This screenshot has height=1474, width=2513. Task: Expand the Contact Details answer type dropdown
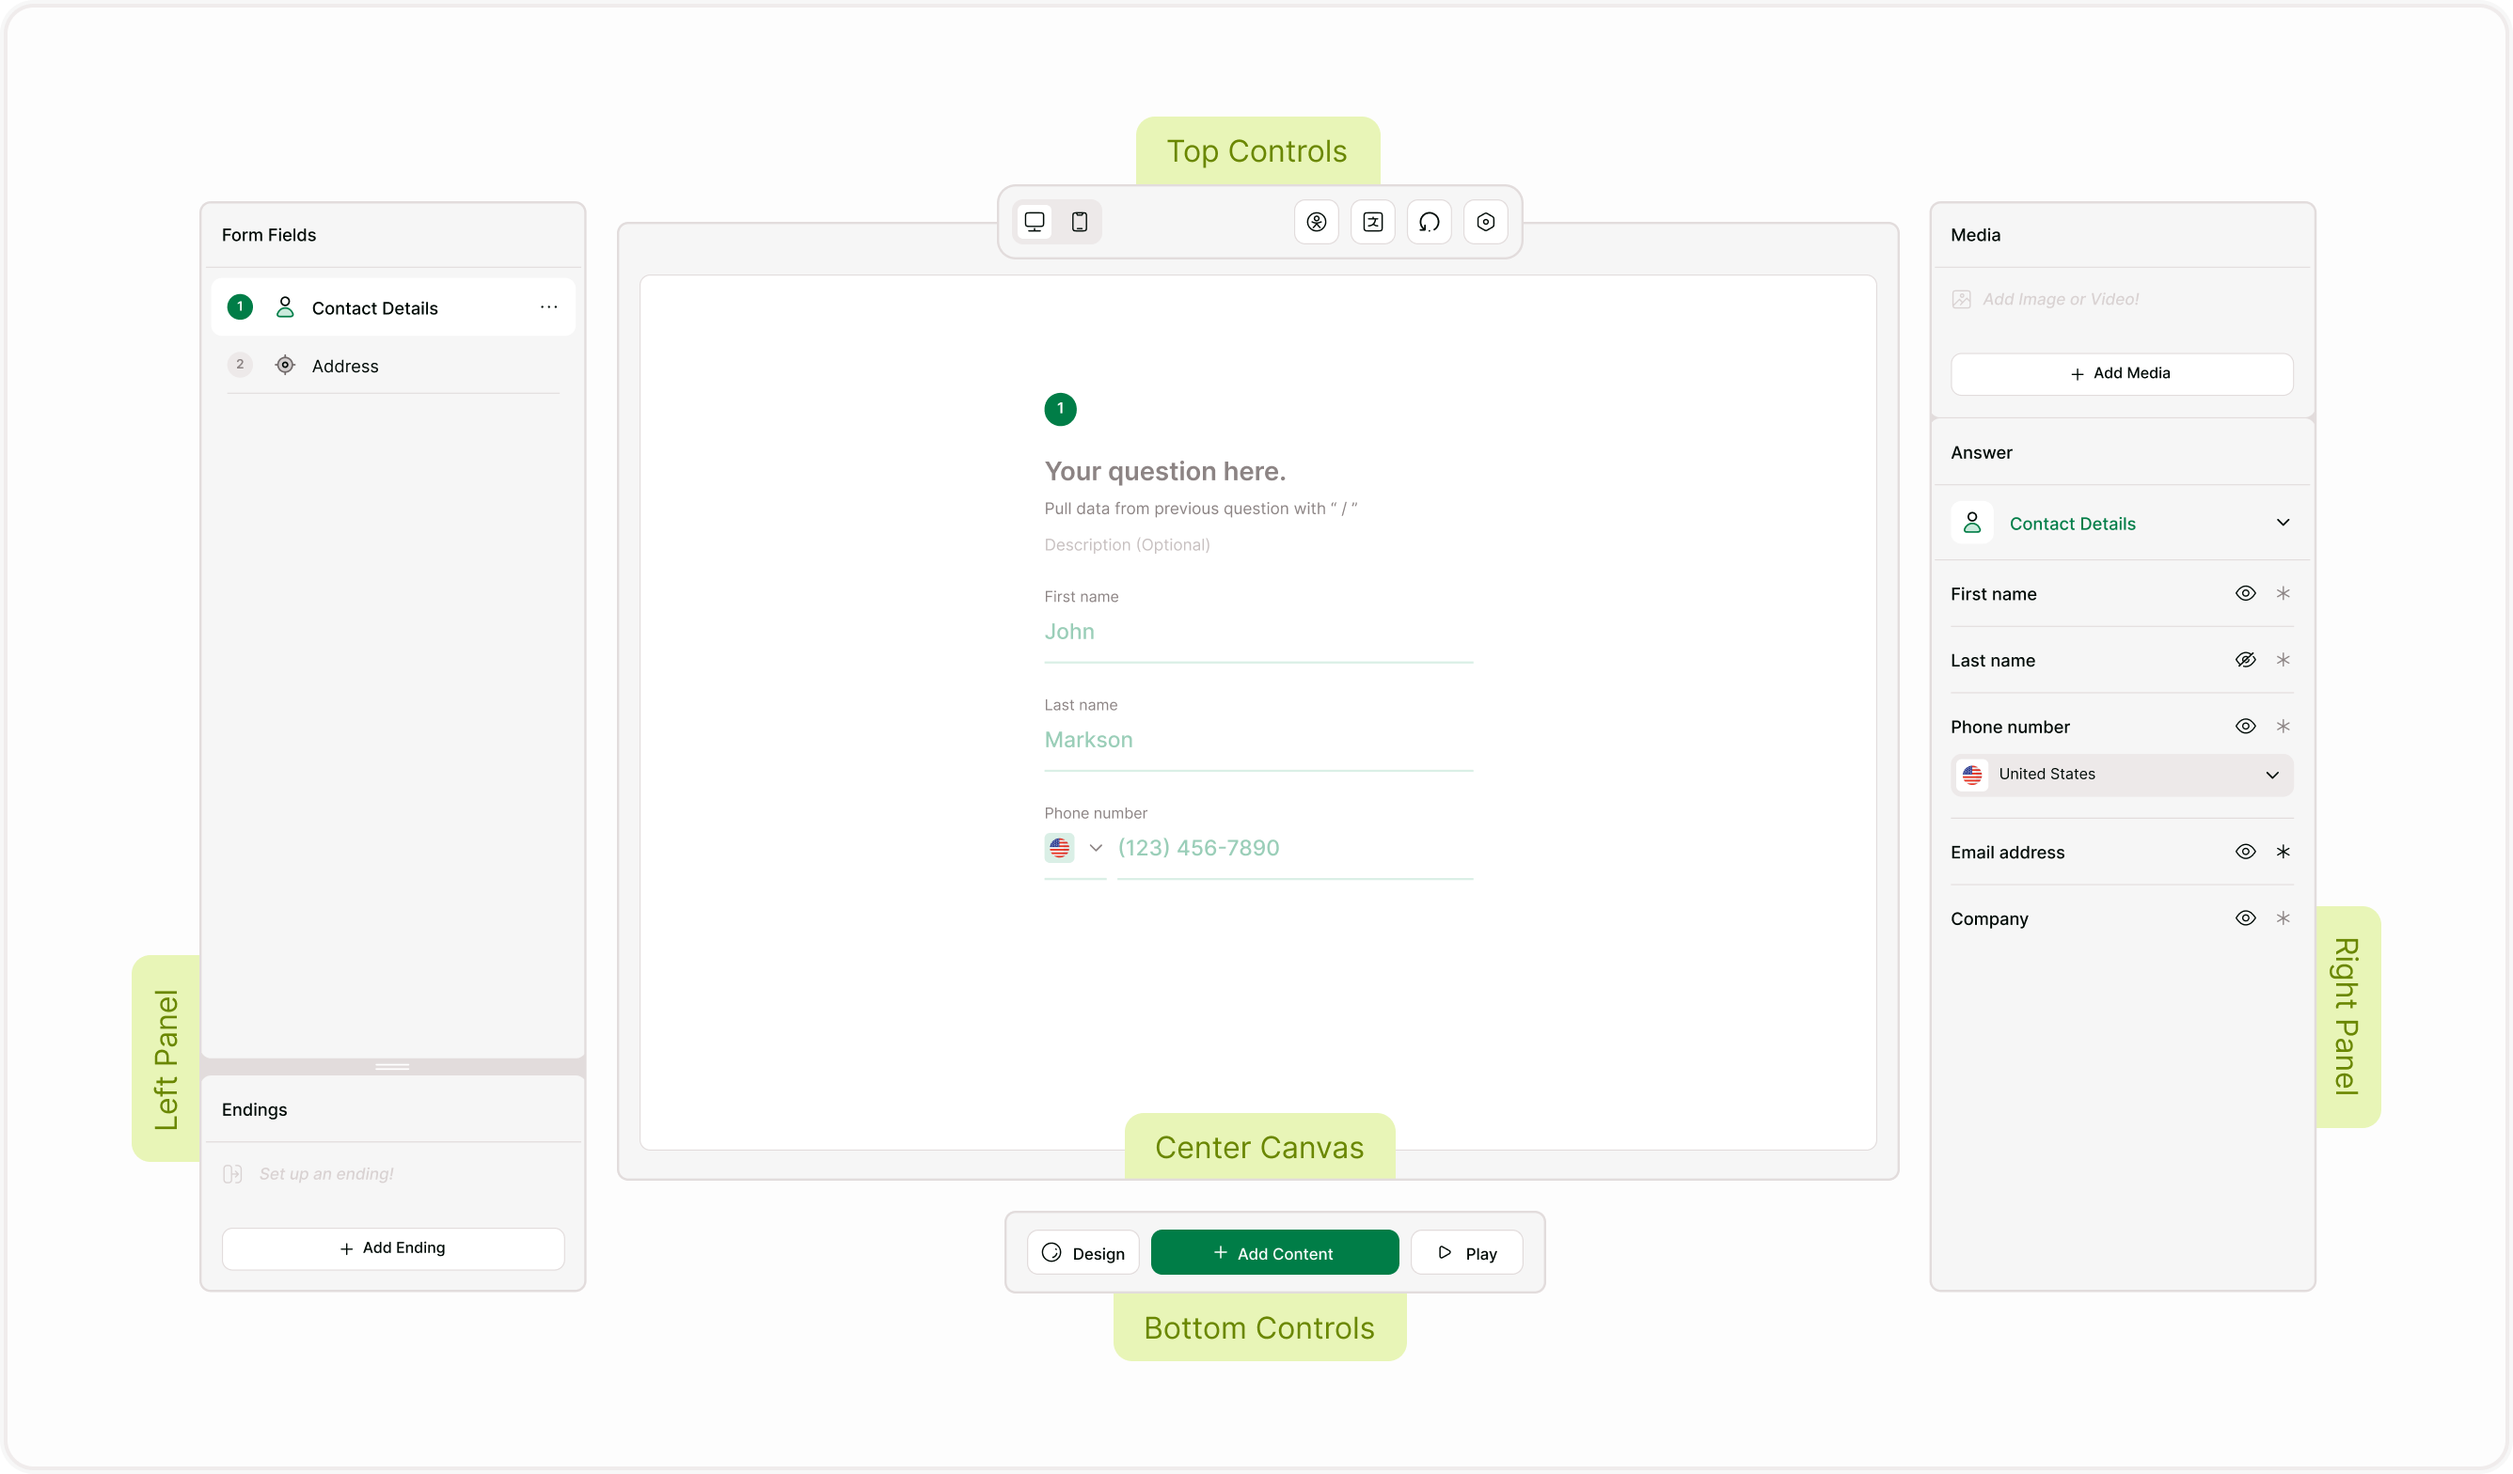[x=2283, y=523]
